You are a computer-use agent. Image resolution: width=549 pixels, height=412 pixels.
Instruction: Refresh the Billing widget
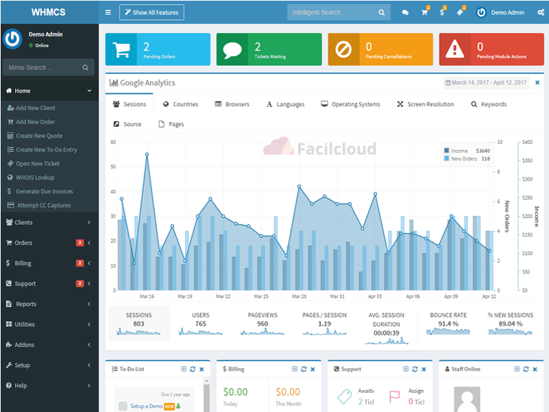304,369
